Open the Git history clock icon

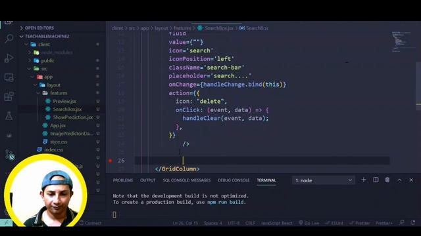pos(10,155)
